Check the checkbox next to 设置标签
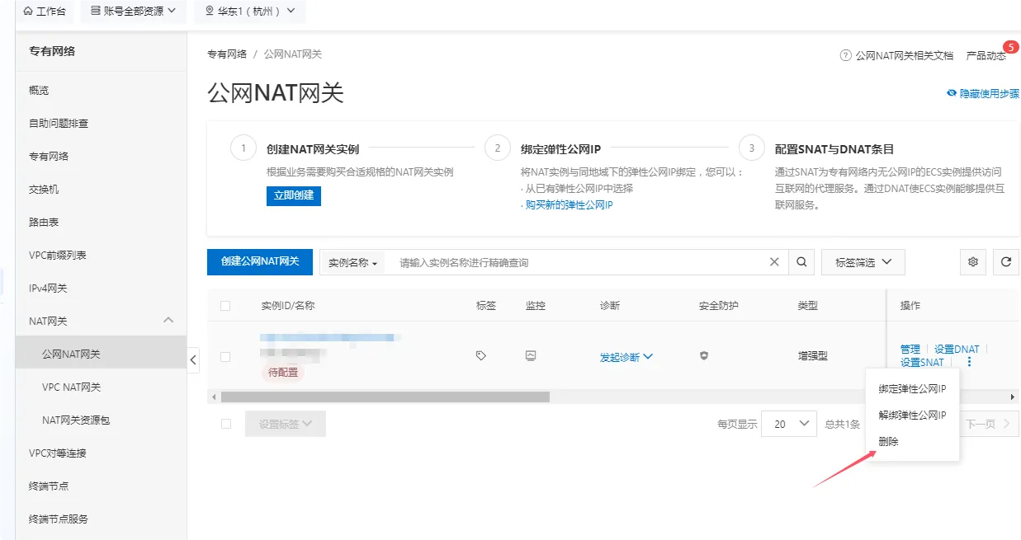This screenshot has width=1021, height=540. (x=225, y=423)
